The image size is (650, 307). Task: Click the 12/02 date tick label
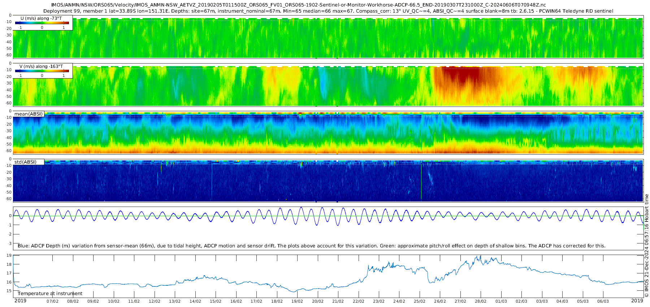(155, 301)
